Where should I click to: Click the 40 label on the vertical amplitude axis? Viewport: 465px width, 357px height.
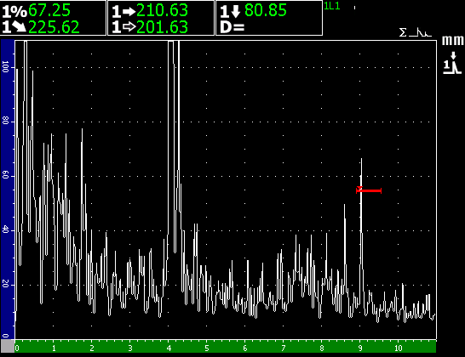pyautogui.click(x=5, y=229)
